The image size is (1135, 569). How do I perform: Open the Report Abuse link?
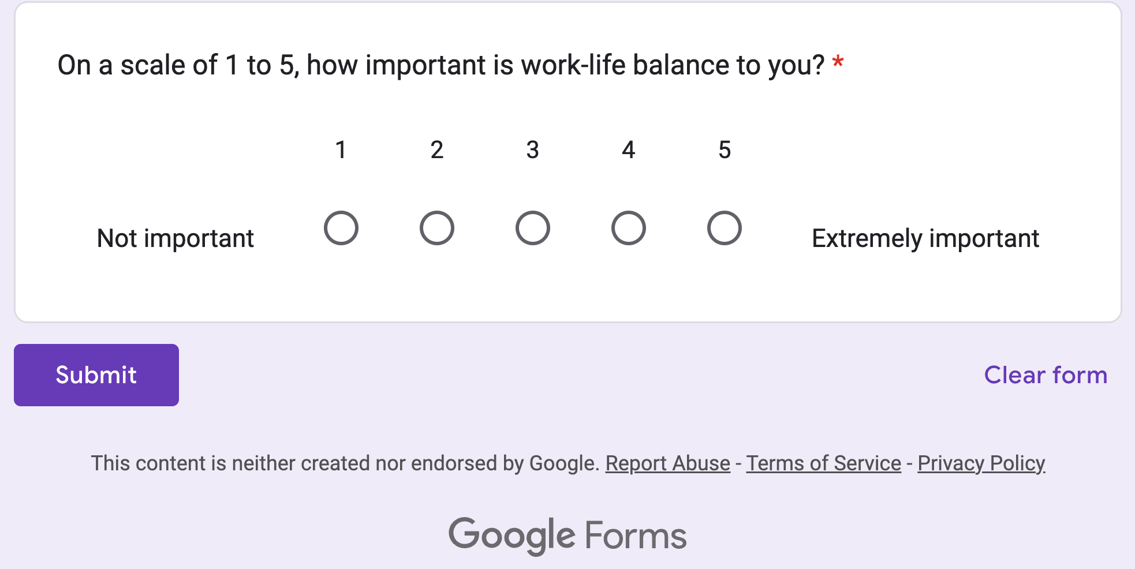tap(667, 463)
